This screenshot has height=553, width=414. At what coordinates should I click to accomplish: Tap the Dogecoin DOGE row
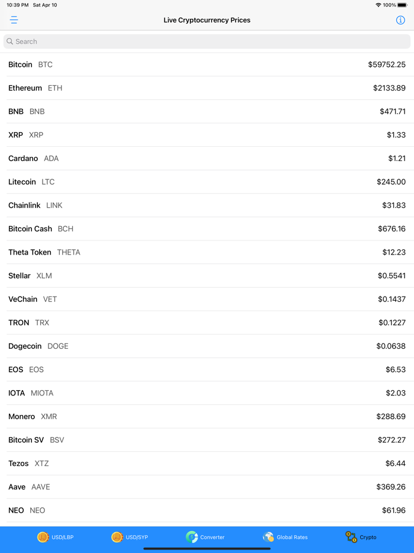click(207, 346)
